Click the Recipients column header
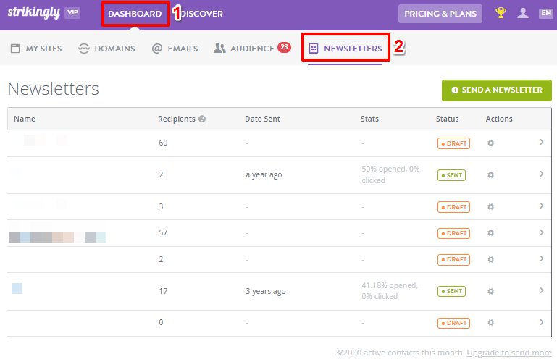Screen dimensions: 557x362 click(x=177, y=119)
